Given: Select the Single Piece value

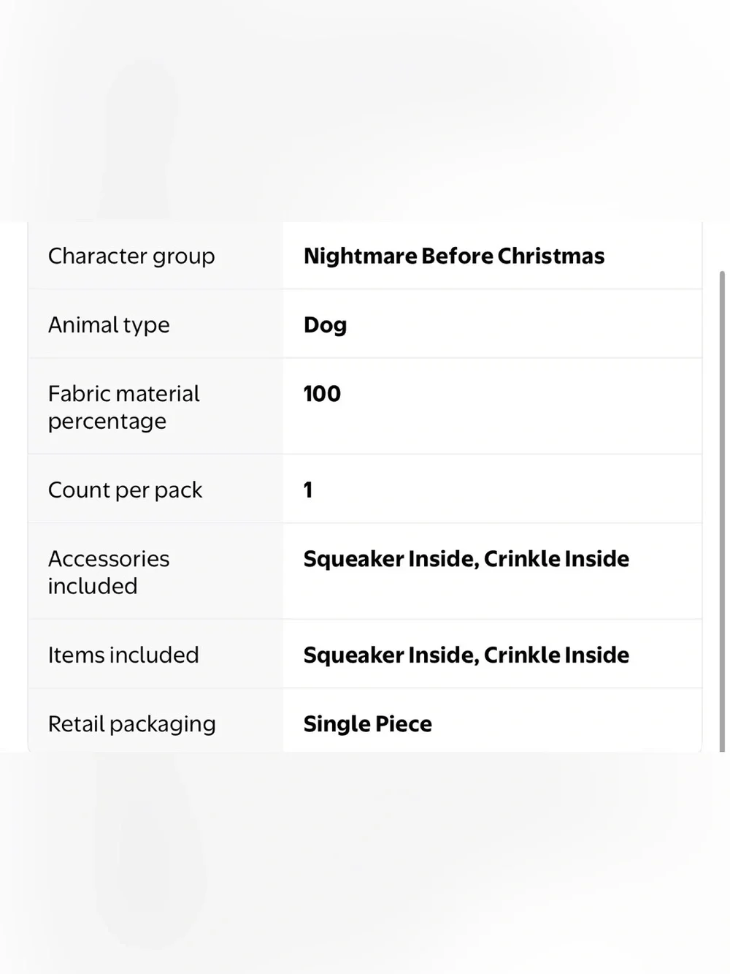Looking at the screenshot, I should point(368,723).
